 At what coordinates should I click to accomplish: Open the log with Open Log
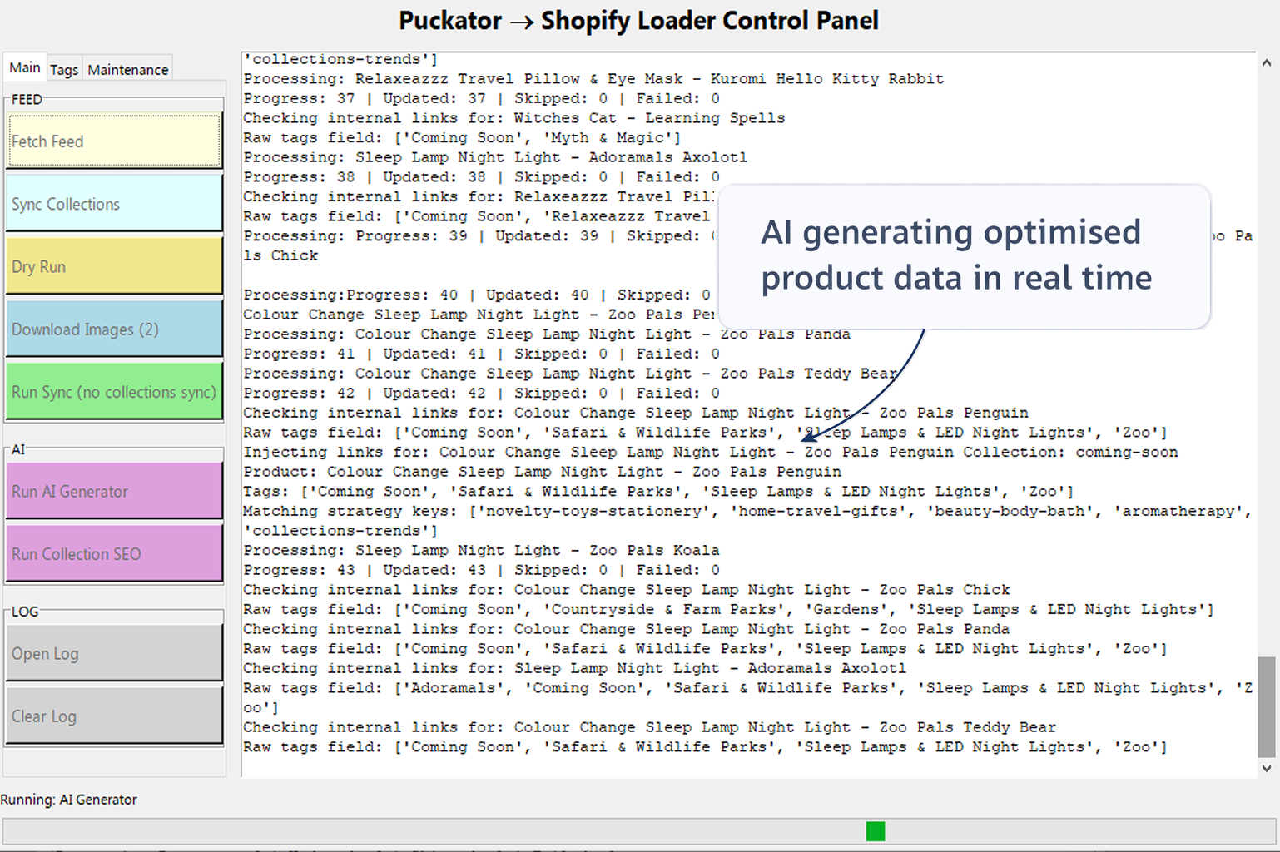point(114,654)
